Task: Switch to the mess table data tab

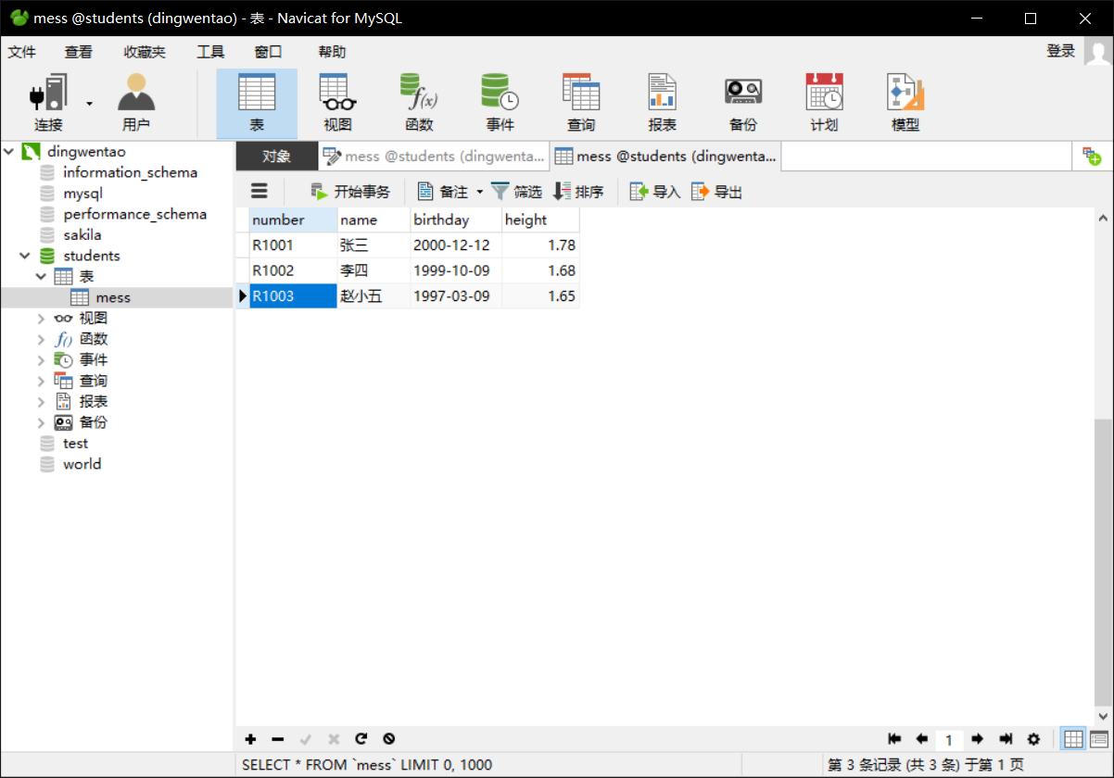Action: tap(665, 157)
